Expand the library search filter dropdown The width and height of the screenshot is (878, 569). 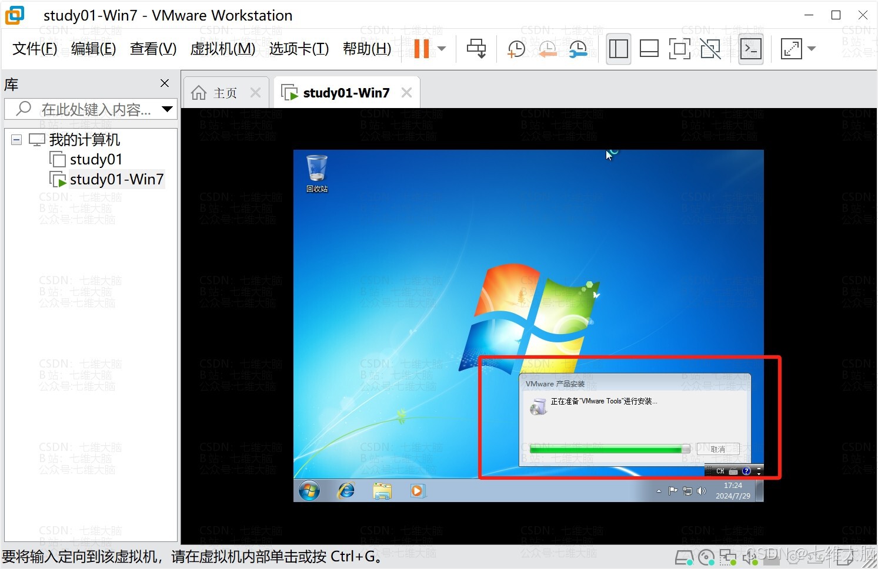pos(167,109)
